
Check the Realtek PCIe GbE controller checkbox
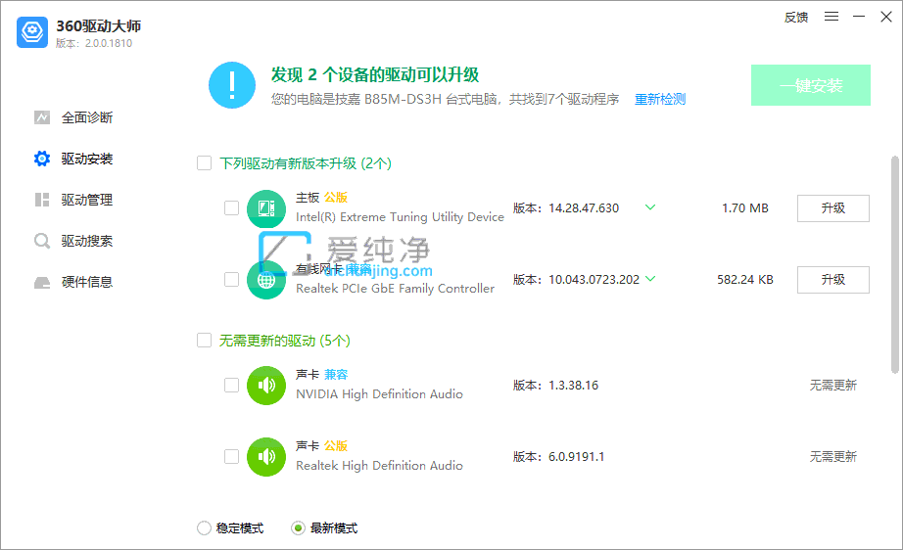tap(231, 279)
